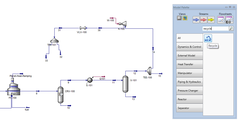
Task: Open the Dynamics & Control category
Action: 189,47
